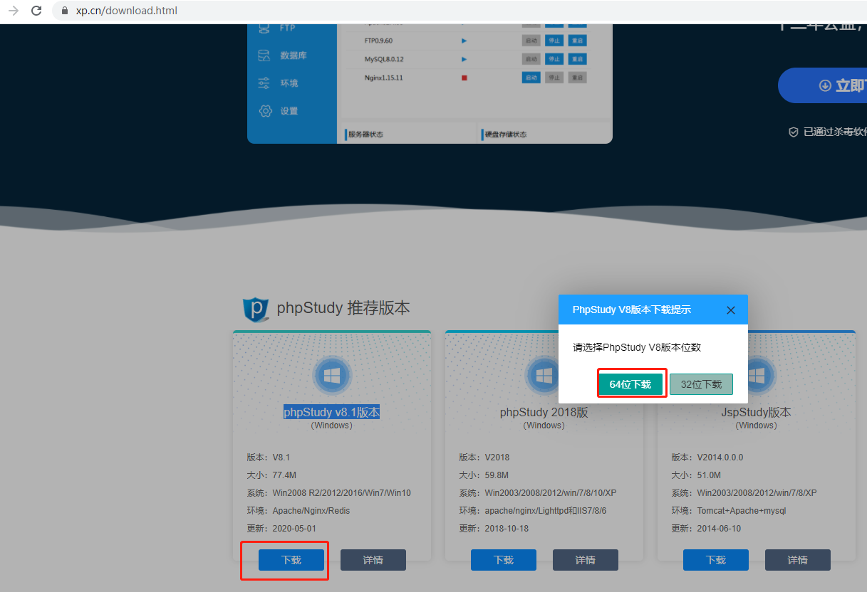Open 详情 for phpStudy v8.1

tap(373, 560)
